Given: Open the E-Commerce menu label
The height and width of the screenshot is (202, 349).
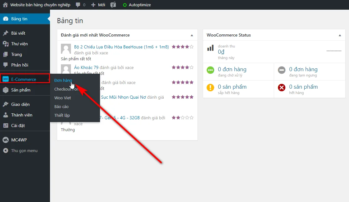Looking at the screenshot, I should (x=24, y=79).
